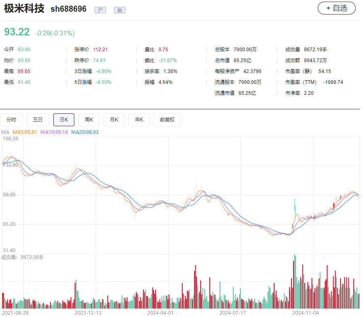Image resolution: width=363 pixels, height=317 pixels.
Task: Switch to the 年K yearly chart
Action: 139,120
